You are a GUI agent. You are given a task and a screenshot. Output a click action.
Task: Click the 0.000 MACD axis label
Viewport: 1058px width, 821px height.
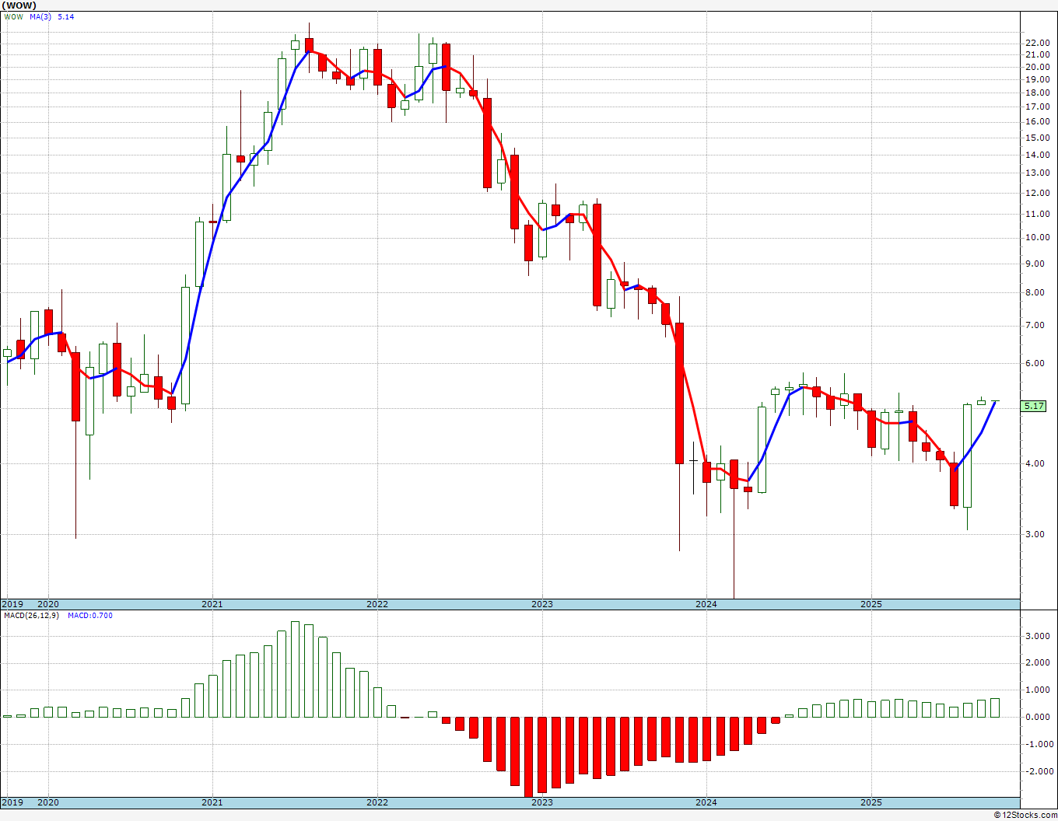pos(1038,718)
